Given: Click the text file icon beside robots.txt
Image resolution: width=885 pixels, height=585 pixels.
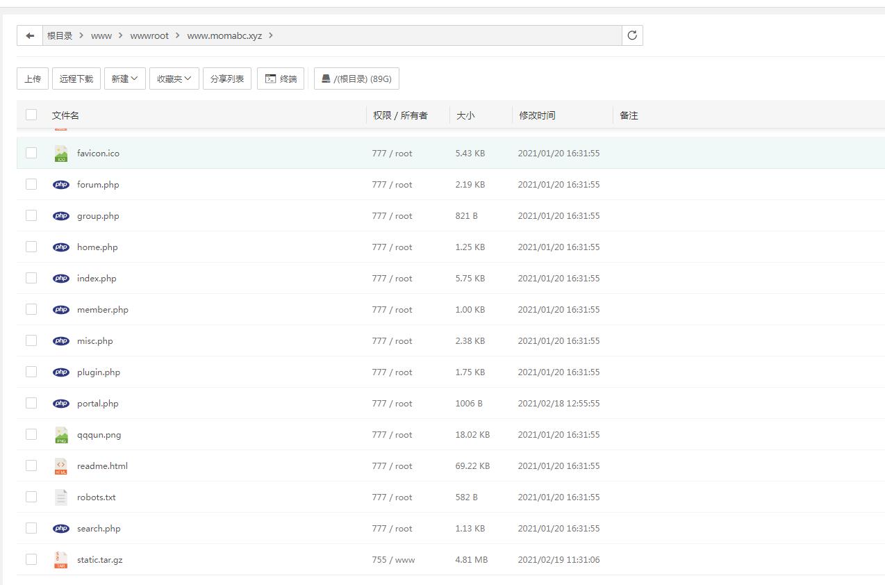Looking at the screenshot, I should [x=61, y=497].
